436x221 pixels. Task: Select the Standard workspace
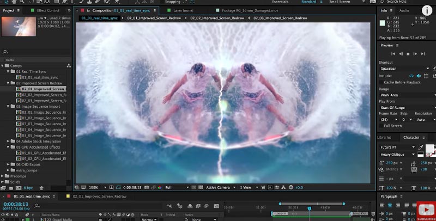pyautogui.click(x=308, y=2)
